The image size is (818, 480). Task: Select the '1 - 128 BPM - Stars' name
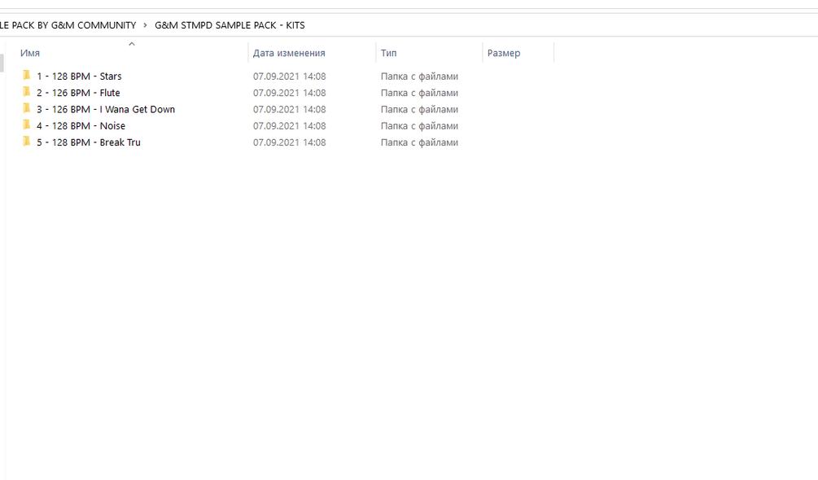pos(79,76)
